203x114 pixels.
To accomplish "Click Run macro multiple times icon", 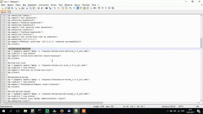I will 109,8.
